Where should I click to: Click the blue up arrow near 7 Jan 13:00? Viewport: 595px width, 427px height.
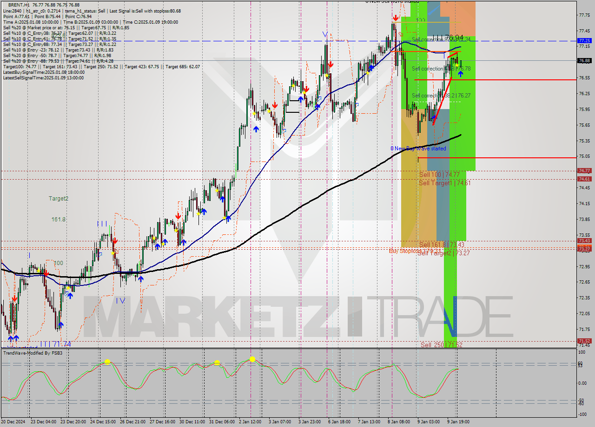point(371,68)
